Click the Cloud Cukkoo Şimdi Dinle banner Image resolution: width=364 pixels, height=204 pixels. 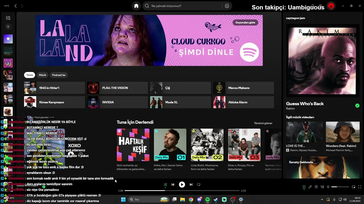point(149,41)
